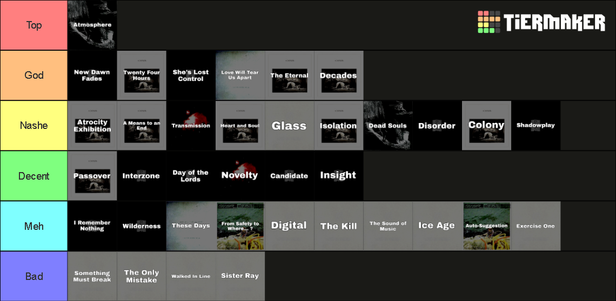Select the Dead Souls tile

388,126
